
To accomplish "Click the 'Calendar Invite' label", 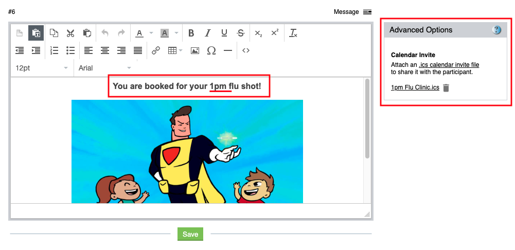I will coord(413,55).
